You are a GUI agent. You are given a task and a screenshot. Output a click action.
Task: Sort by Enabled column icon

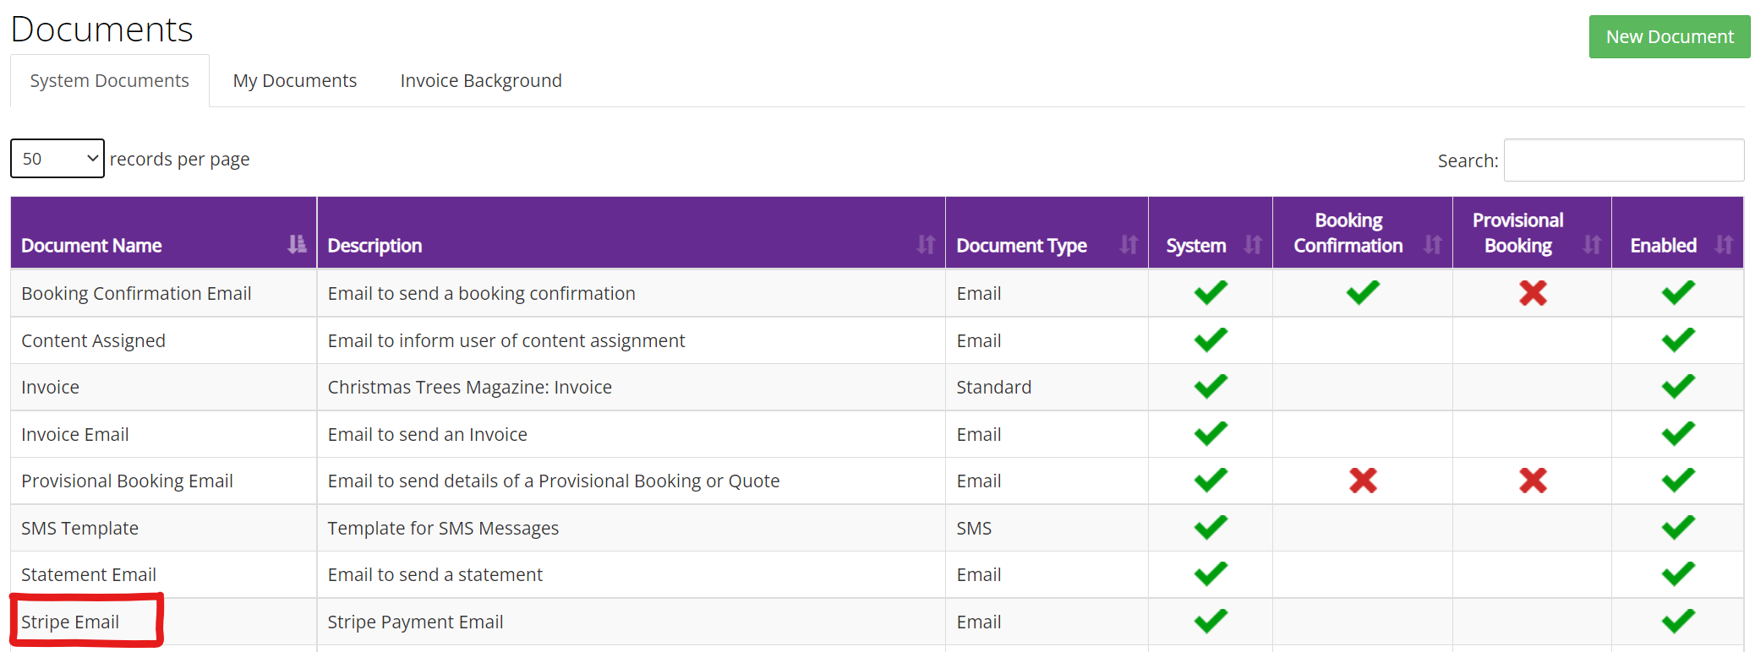click(1724, 245)
